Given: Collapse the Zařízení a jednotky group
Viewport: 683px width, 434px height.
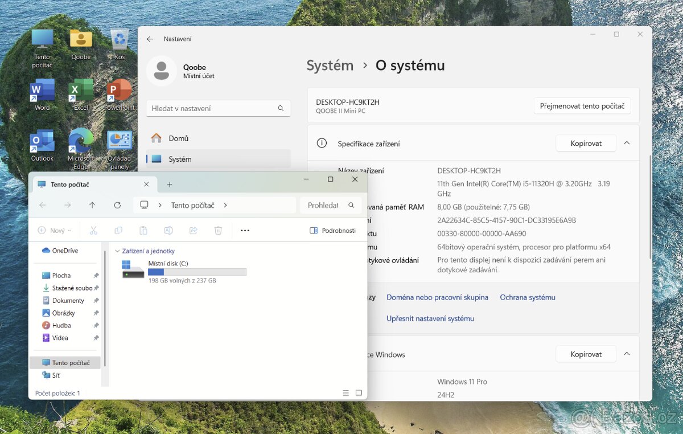Looking at the screenshot, I should tap(118, 251).
